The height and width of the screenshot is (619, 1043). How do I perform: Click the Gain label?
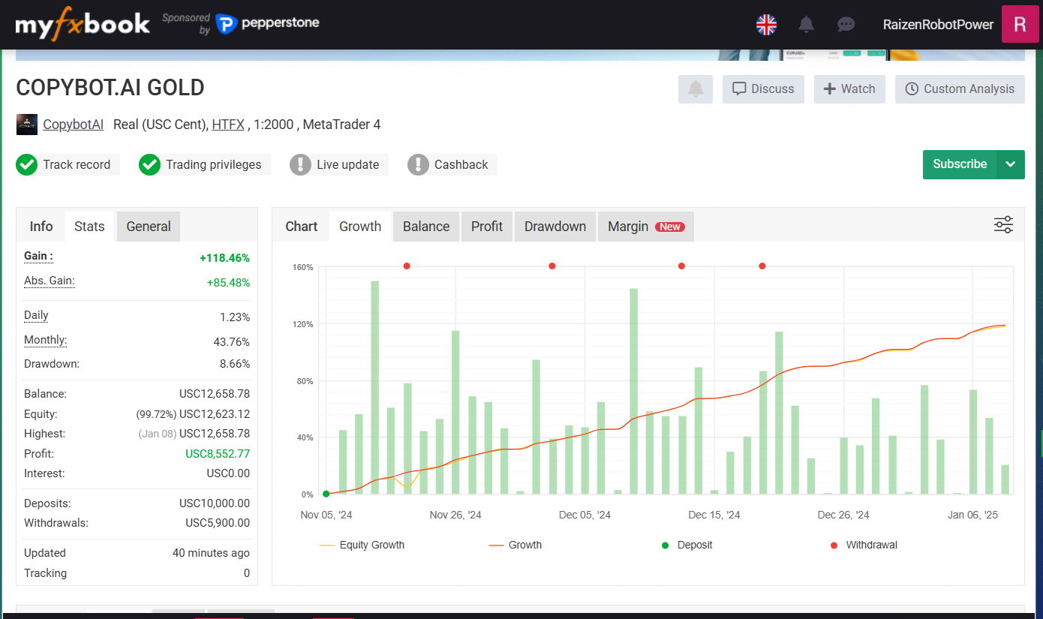(x=38, y=256)
